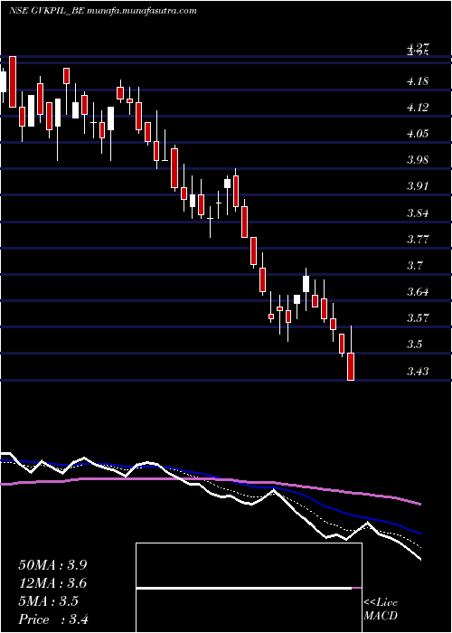Click the last red candlestick near 3.43
The image size is (452, 633).
click(351, 366)
